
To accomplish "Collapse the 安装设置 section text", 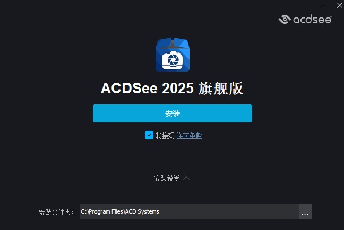I will coord(167,178).
